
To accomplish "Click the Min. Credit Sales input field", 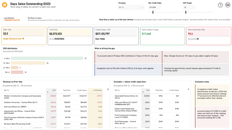I will point(154,7).
